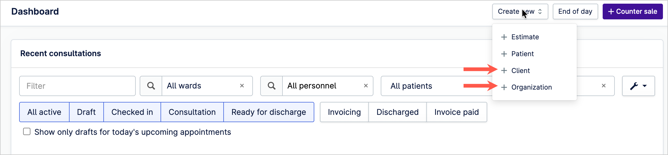Open the wrench settings dropdown
The image size is (668, 155).
pyautogui.click(x=638, y=86)
